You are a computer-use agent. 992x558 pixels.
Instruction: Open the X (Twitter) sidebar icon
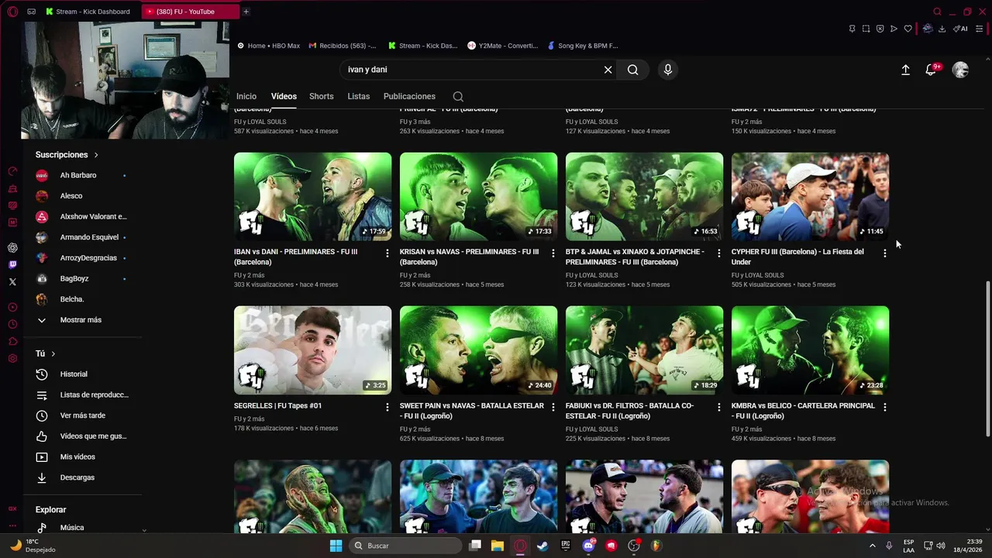(12, 282)
